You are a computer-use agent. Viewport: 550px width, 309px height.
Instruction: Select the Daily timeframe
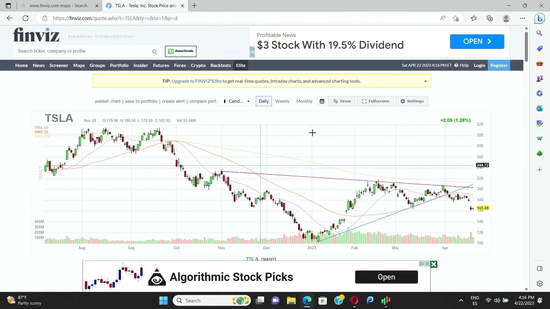pyautogui.click(x=264, y=101)
